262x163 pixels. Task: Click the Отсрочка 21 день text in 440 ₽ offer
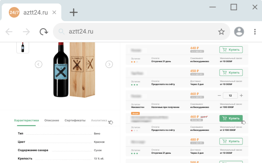[x=161, y=61]
